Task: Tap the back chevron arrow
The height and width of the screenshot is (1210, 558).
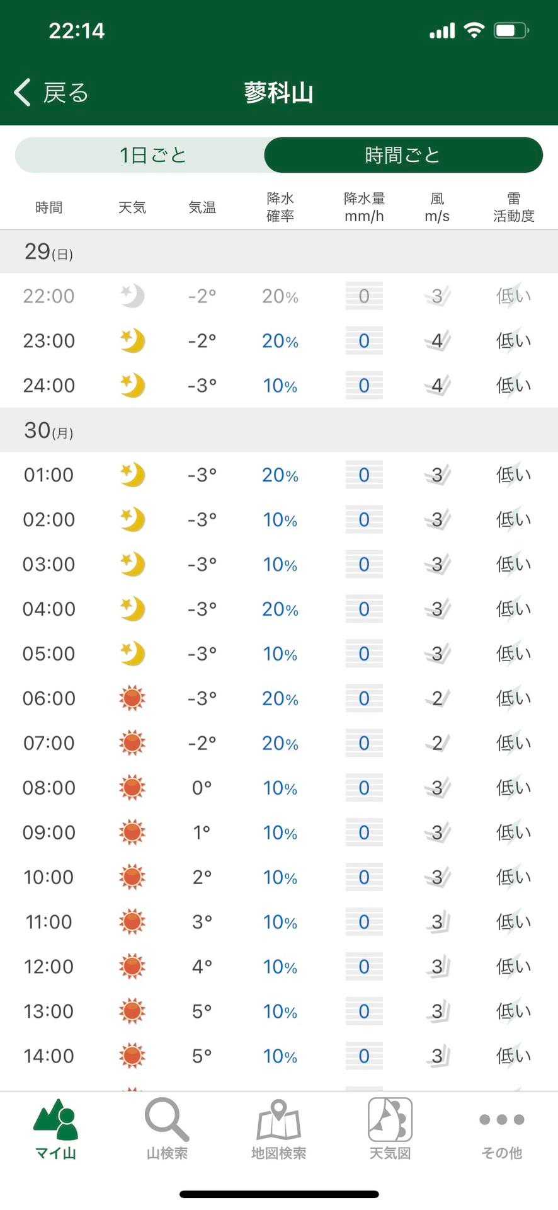Action: pyautogui.click(x=23, y=93)
